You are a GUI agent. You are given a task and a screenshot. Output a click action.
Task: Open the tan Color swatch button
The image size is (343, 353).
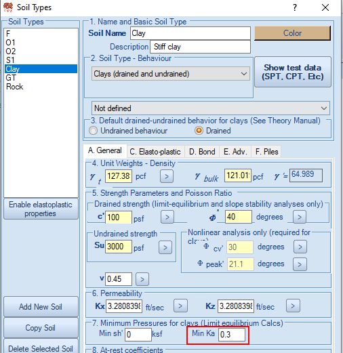point(293,33)
